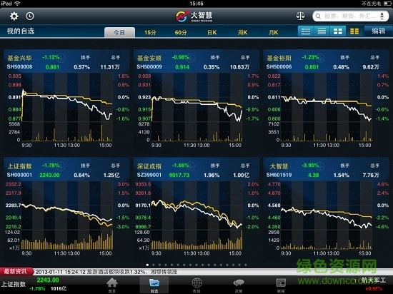This screenshot has width=393, height=294.
Task: Open the globe market icon
Action: tap(196, 285)
